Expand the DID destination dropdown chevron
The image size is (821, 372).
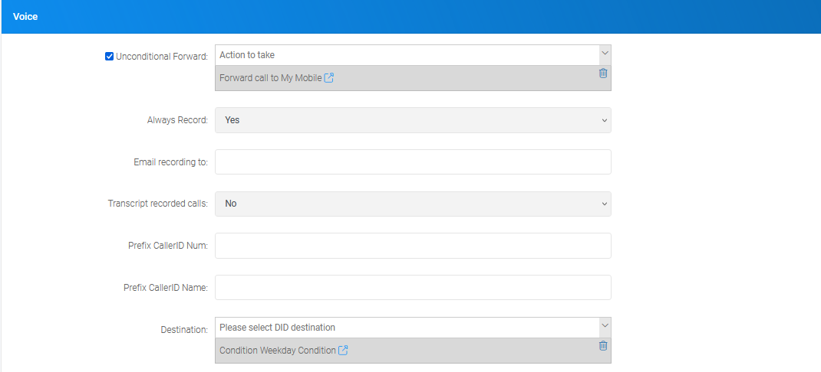click(605, 325)
